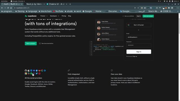Go to browser home page

pyautogui.click(x=11, y=8)
